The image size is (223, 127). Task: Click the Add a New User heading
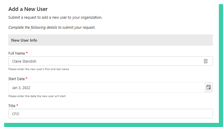28,9
